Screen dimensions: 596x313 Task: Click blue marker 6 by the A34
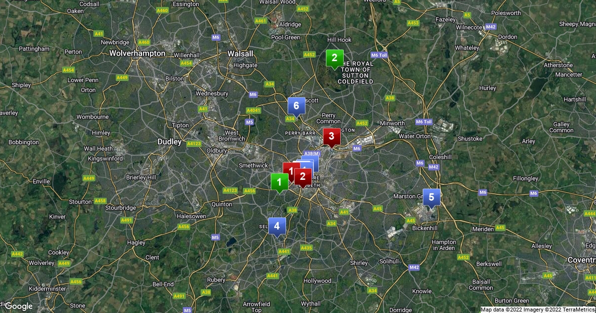pyautogui.click(x=296, y=106)
